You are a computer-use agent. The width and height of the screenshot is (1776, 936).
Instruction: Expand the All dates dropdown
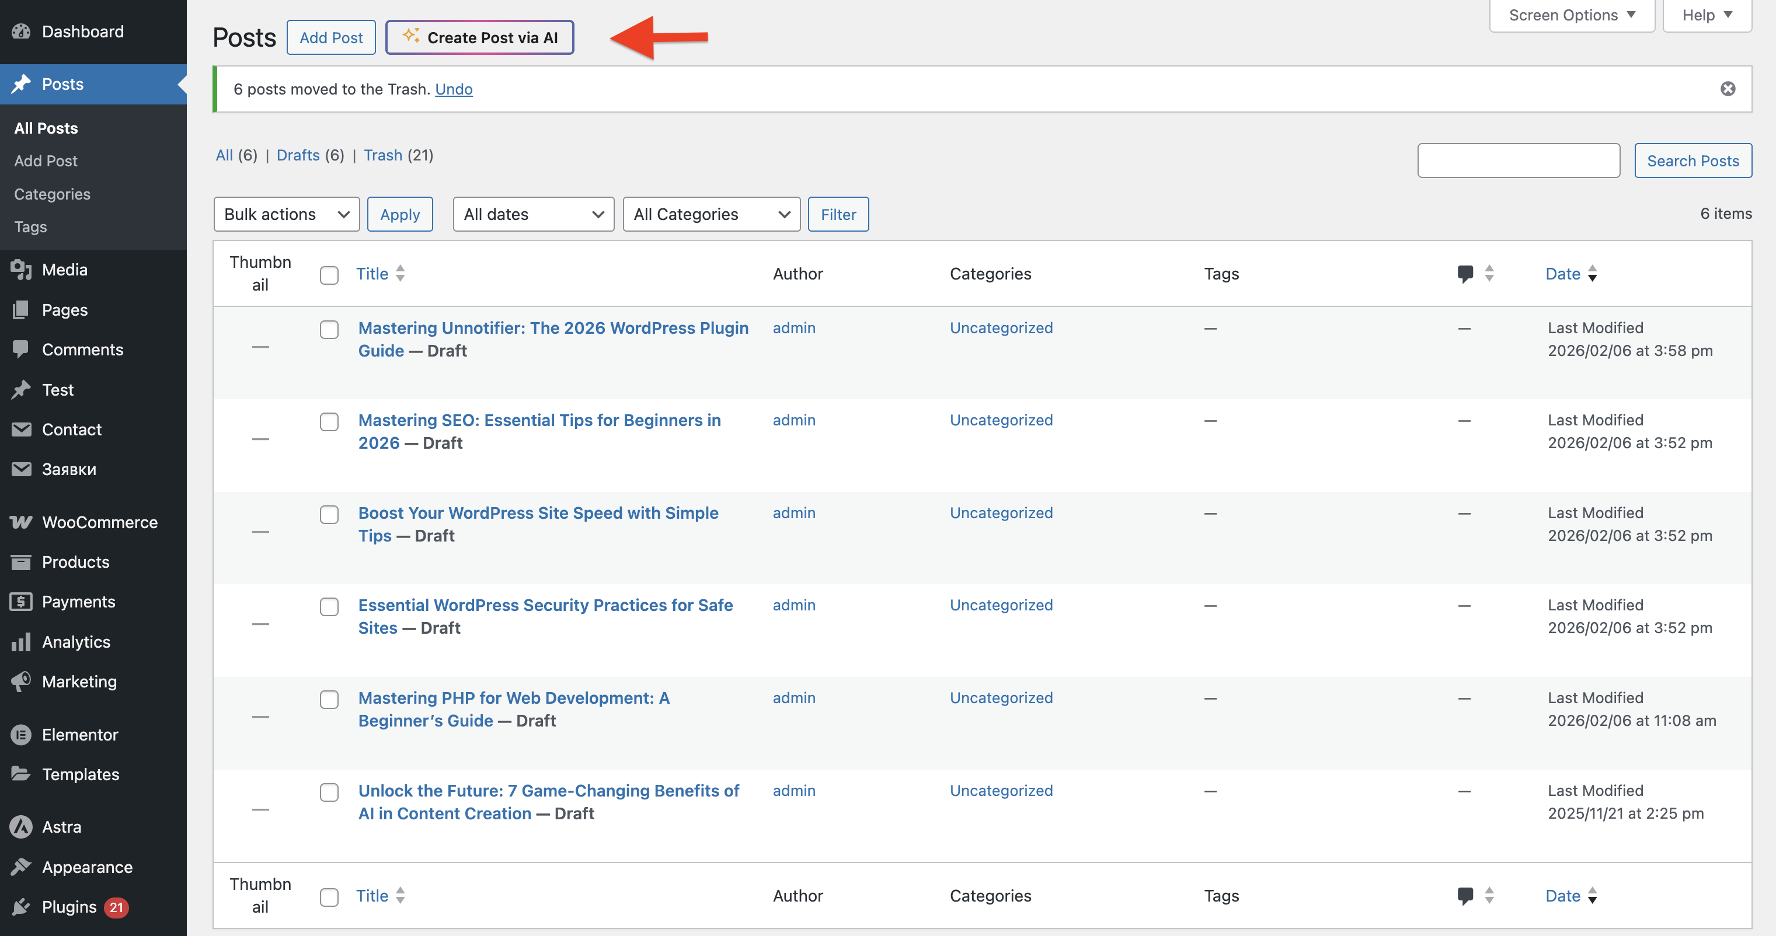[x=533, y=214]
